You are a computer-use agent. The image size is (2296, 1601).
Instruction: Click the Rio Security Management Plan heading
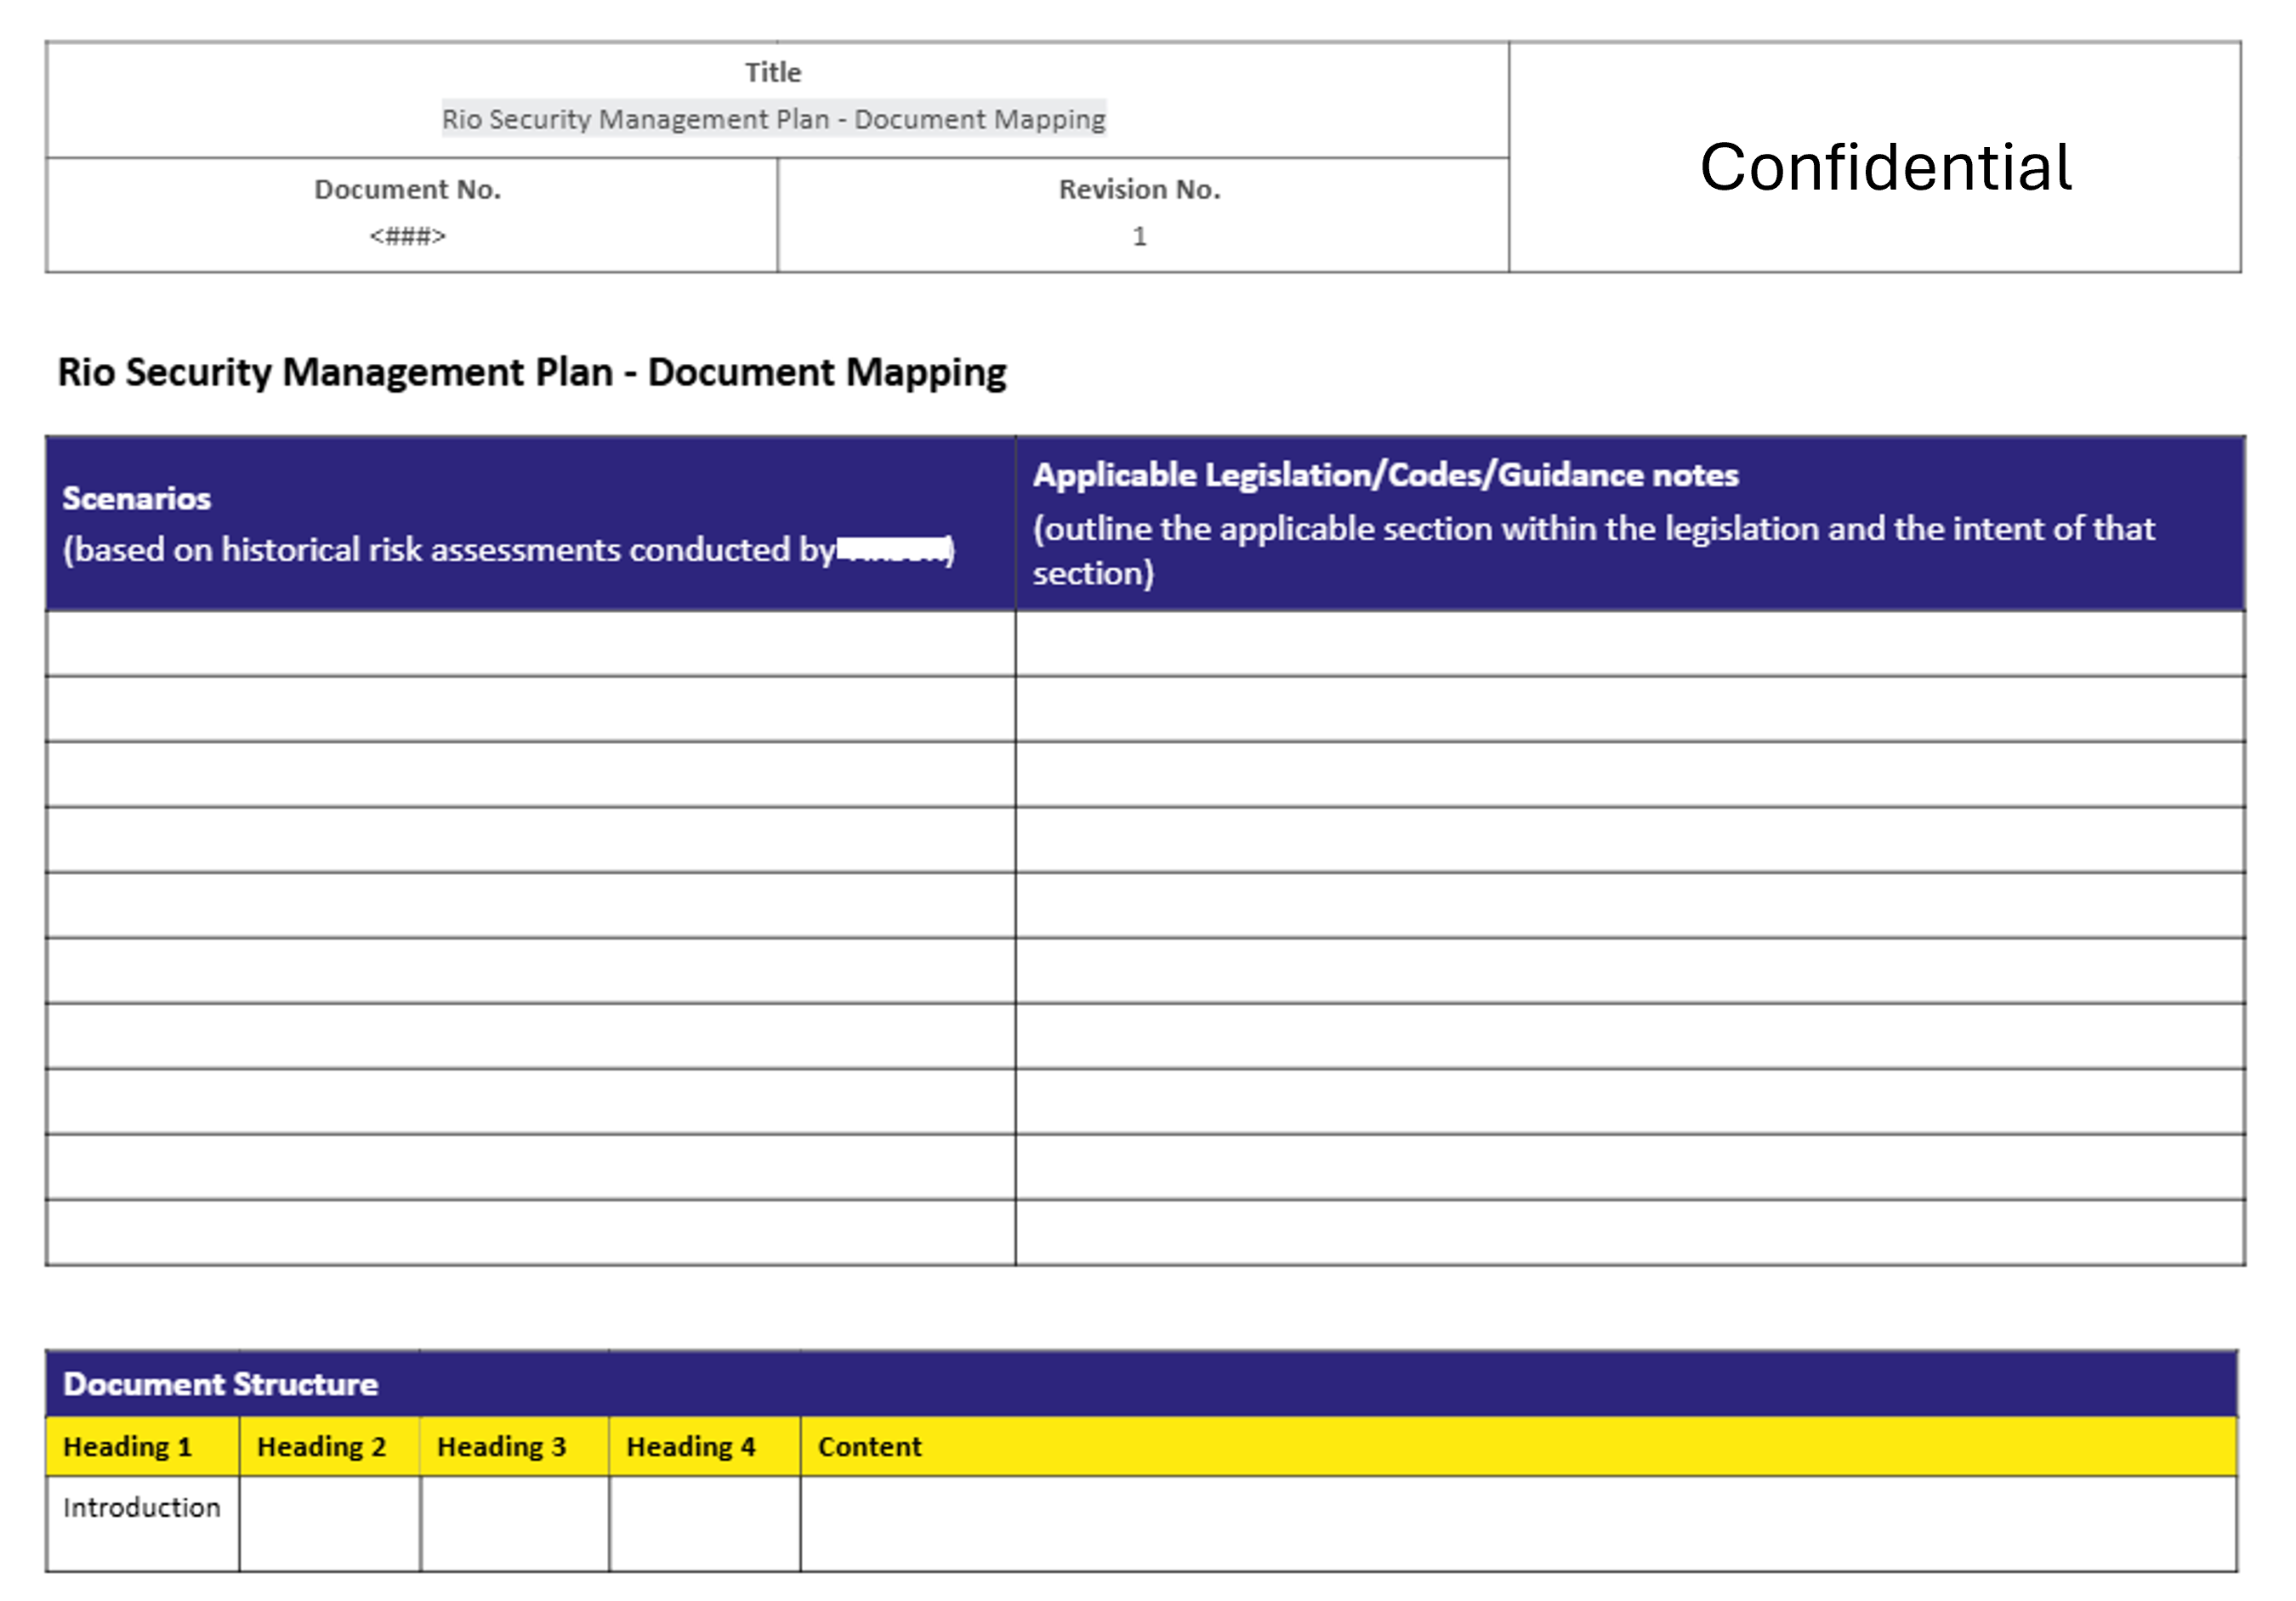(x=531, y=372)
